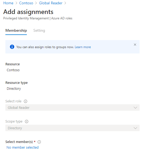The height and width of the screenshot is (154, 142).
Task: Open the Global Reader role dropdown
Action: (72, 108)
